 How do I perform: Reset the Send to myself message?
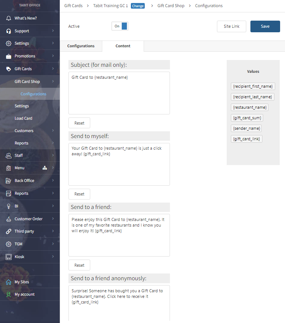click(x=79, y=194)
